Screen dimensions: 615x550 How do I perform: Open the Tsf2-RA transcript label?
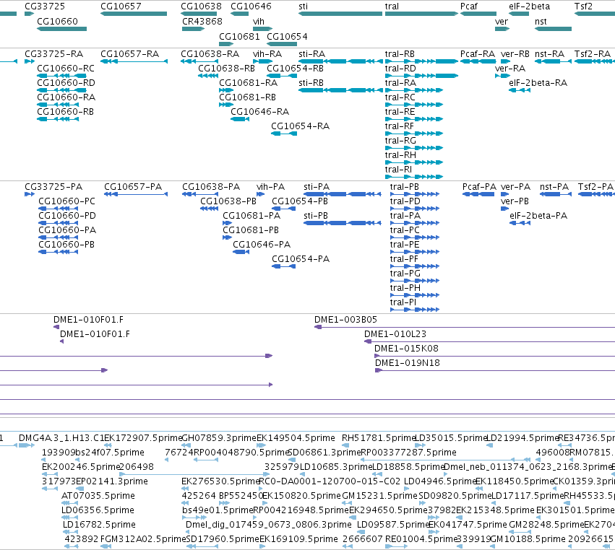click(593, 53)
